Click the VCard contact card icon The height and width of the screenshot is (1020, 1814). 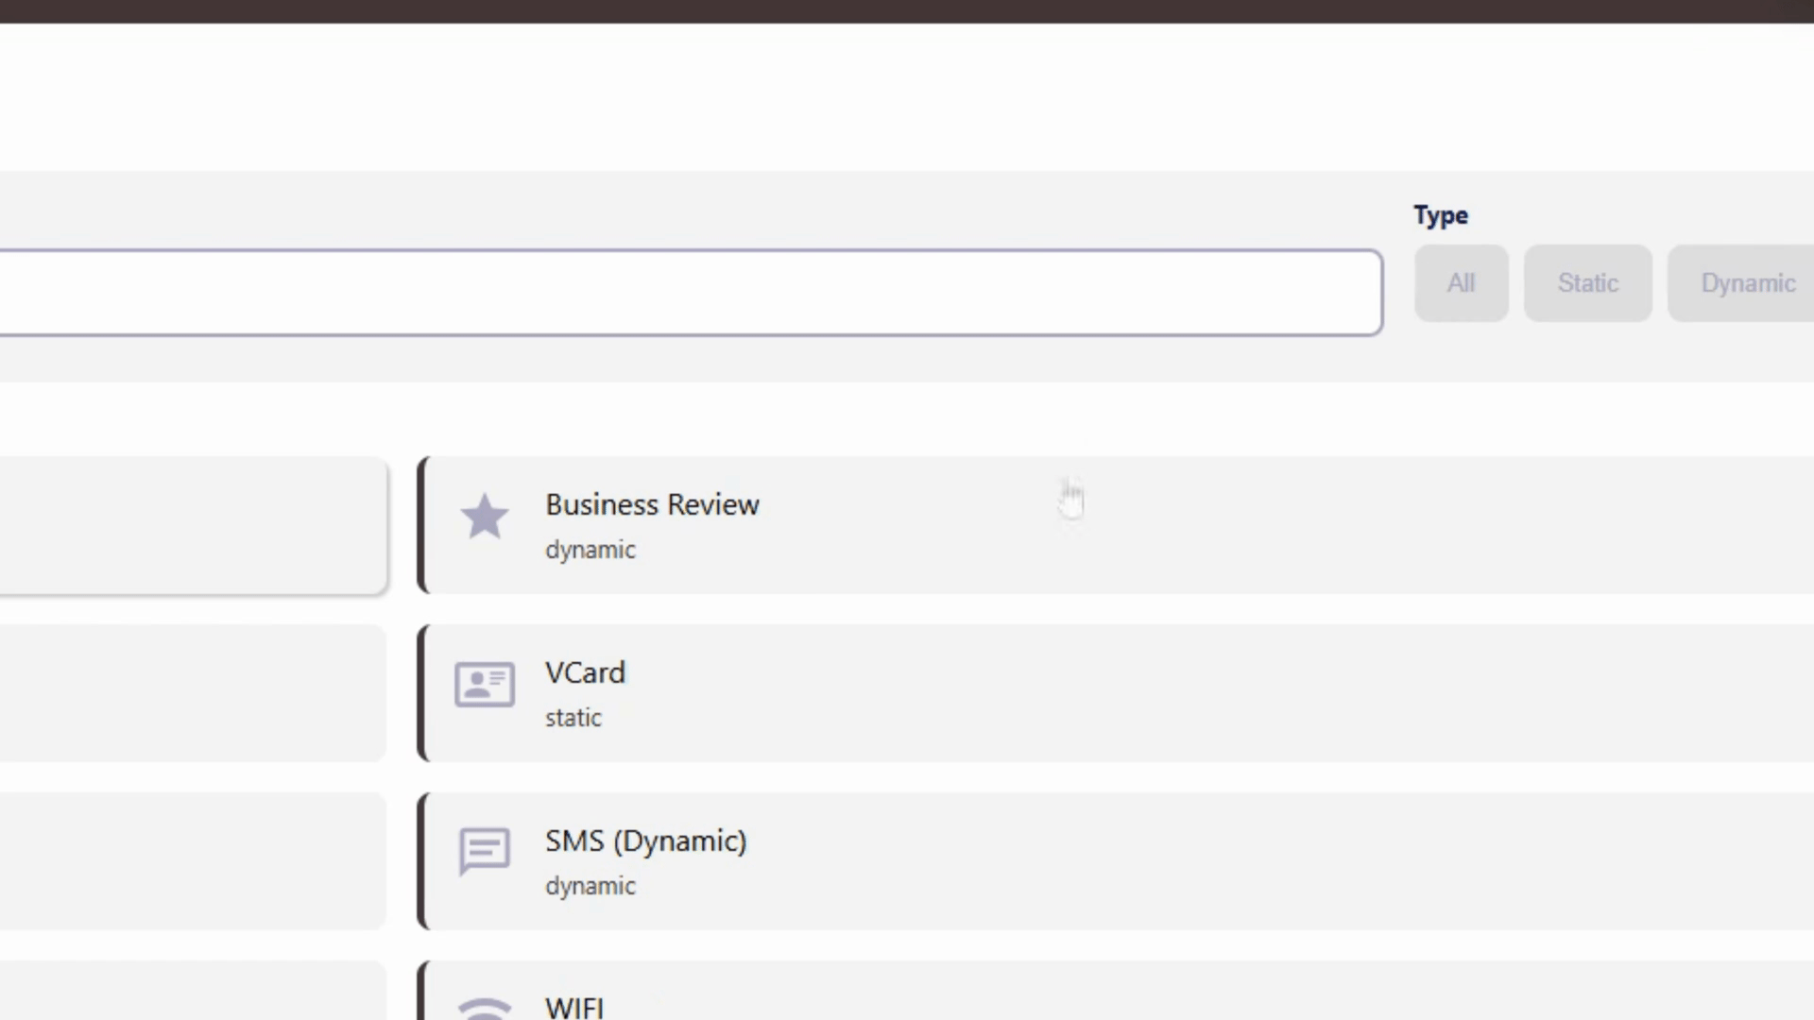(485, 685)
